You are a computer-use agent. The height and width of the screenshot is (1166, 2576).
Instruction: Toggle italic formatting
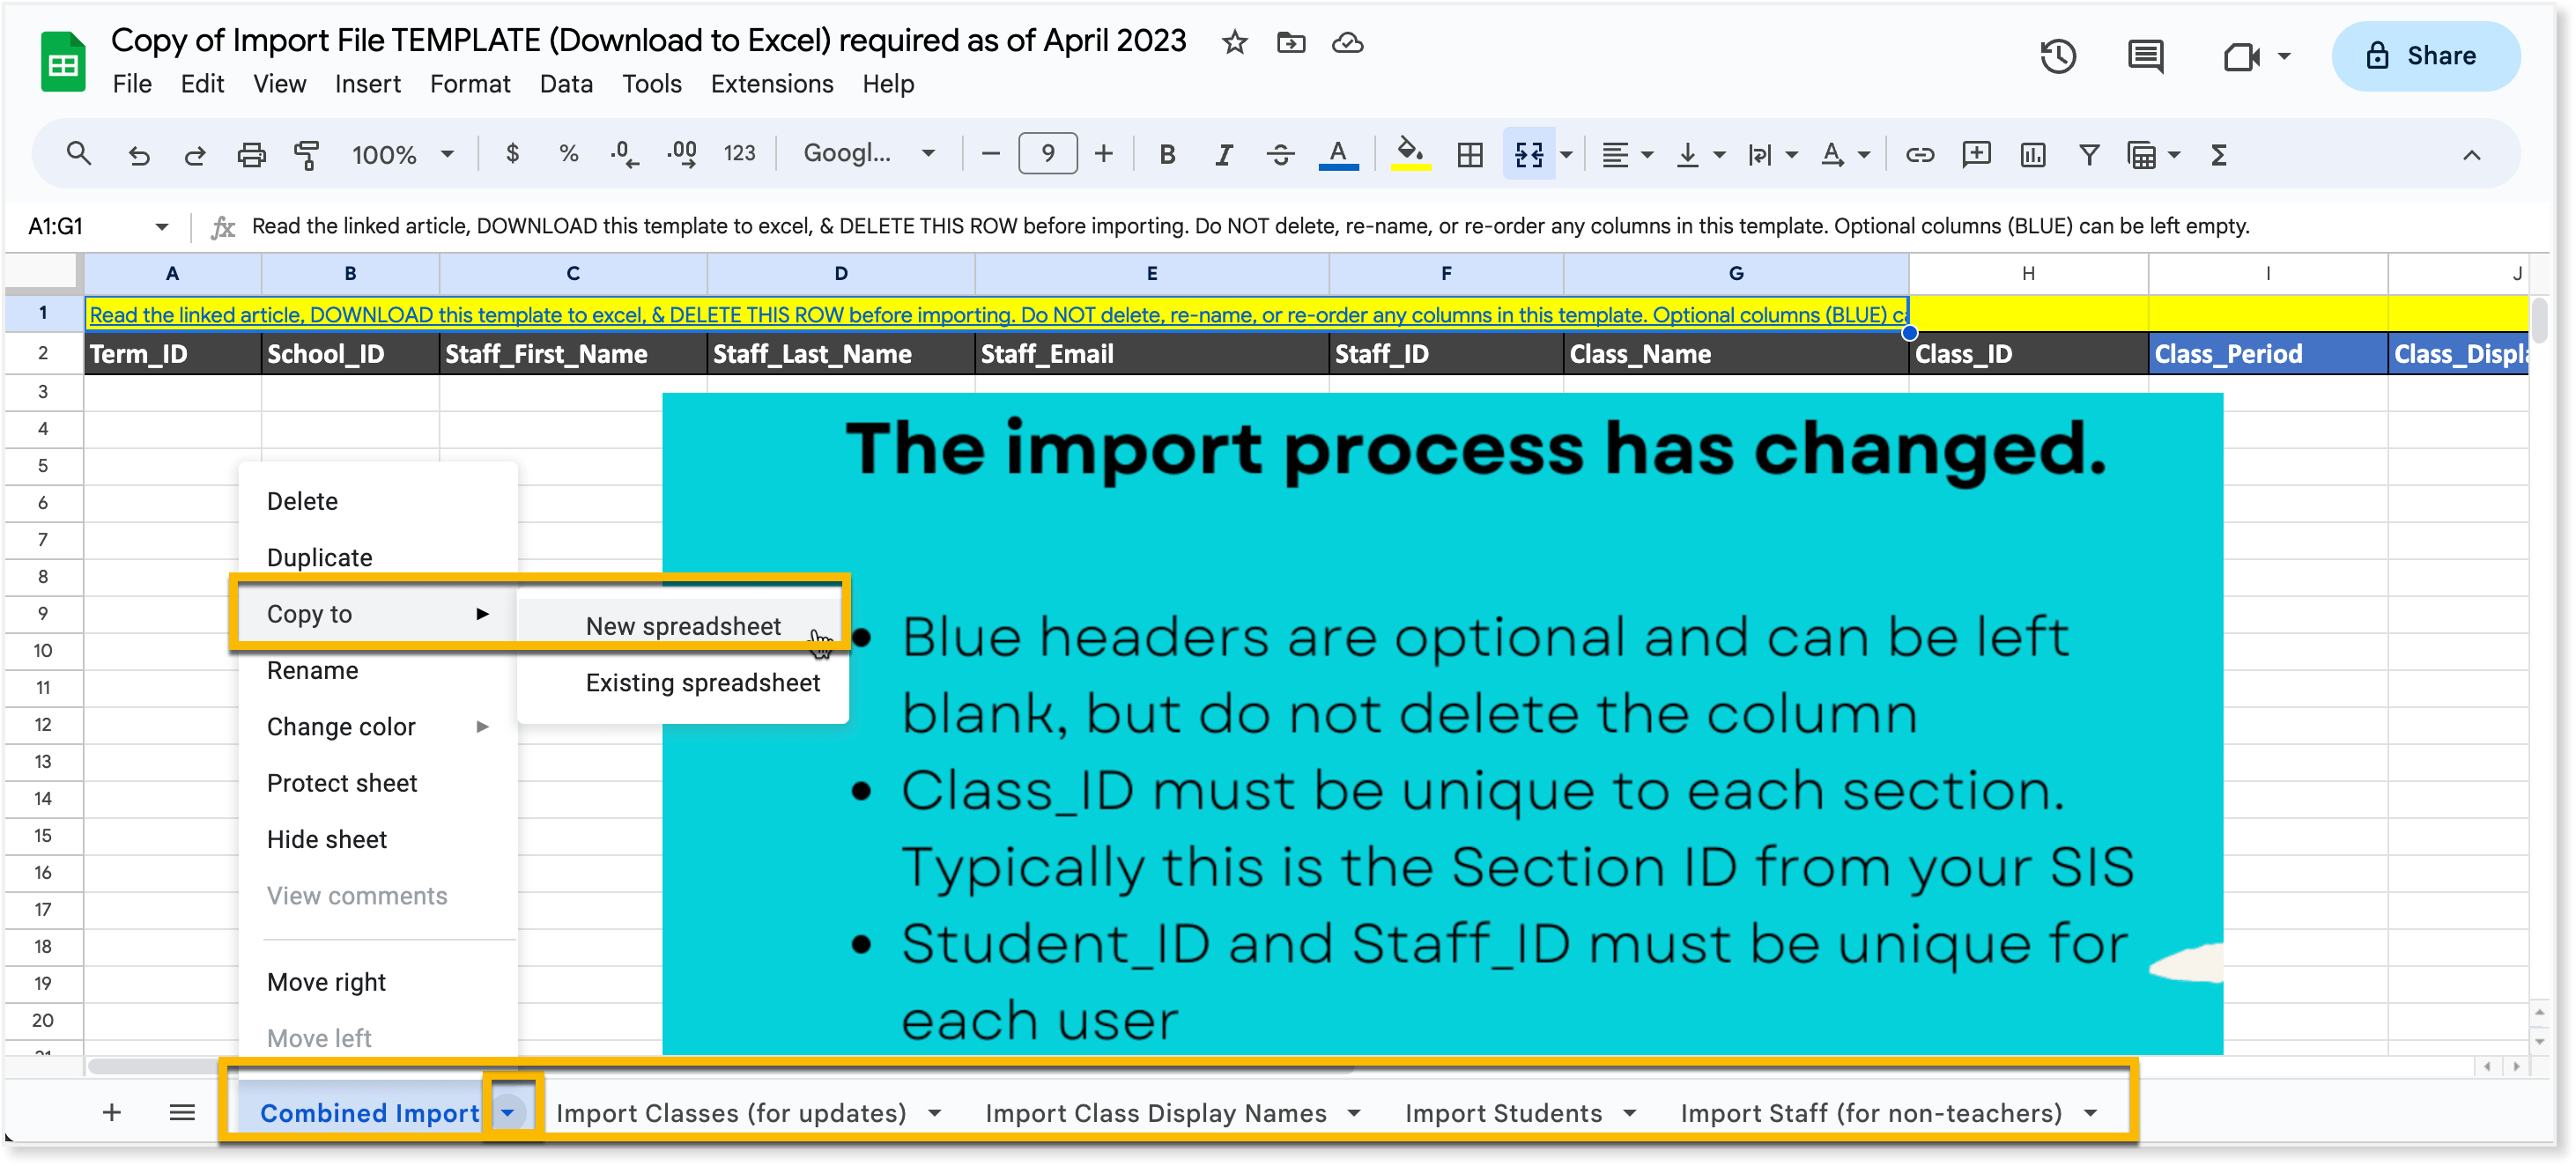point(1222,155)
